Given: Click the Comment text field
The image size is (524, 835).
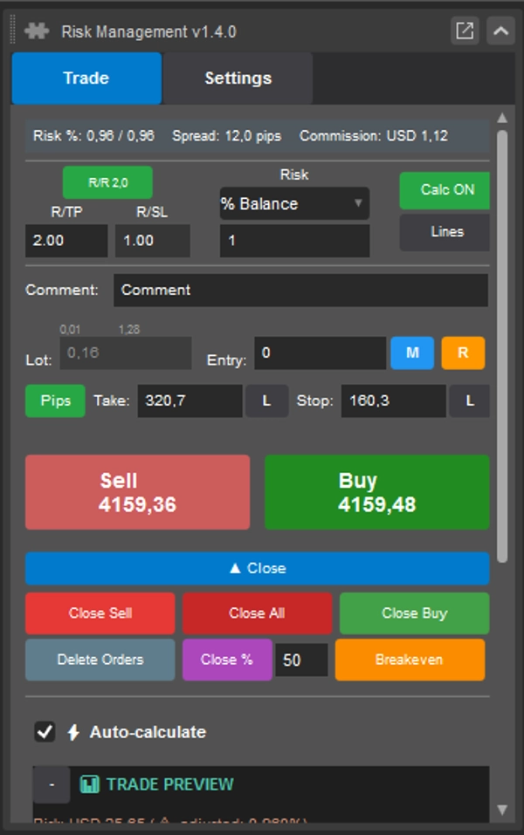Looking at the screenshot, I should (x=300, y=291).
